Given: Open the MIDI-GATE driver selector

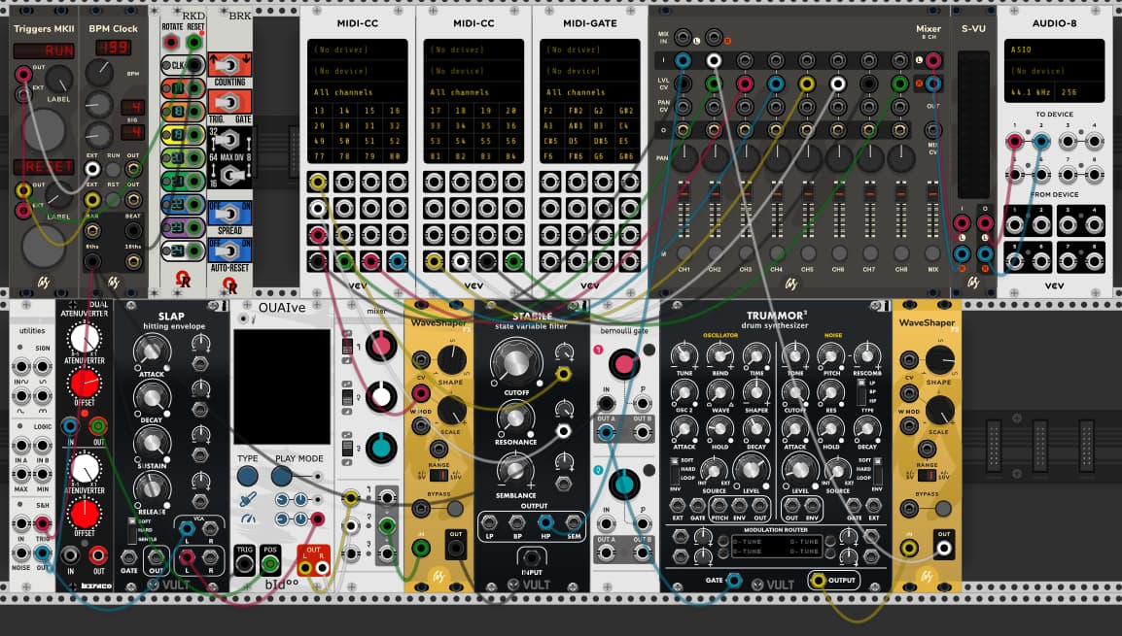Looking at the screenshot, I should [x=590, y=50].
